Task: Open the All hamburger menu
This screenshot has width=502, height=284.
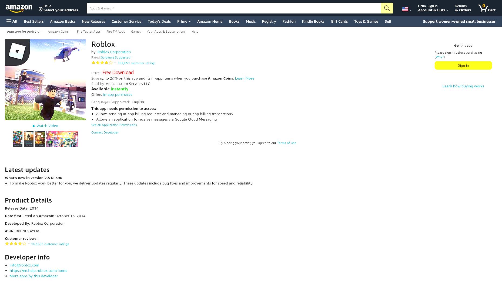Action: [x=12, y=21]
